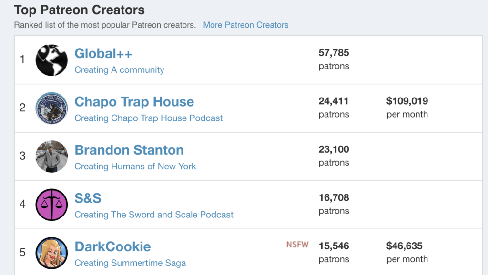Open 'Creating Chapo Trap House Podcast' link
Image resolution: width=488 pixels, height=275 pixels.
coord(148,118)
